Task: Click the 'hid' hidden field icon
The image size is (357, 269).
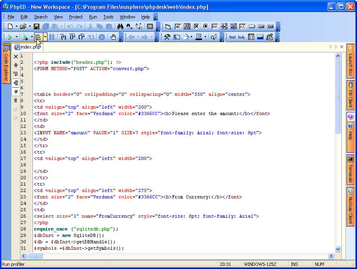Action: tap(215, 26)
